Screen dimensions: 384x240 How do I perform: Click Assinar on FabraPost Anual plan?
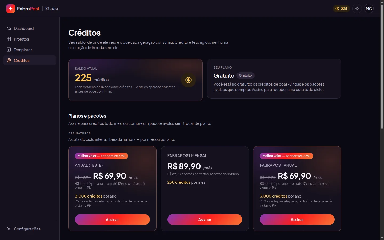coord(297,219)
